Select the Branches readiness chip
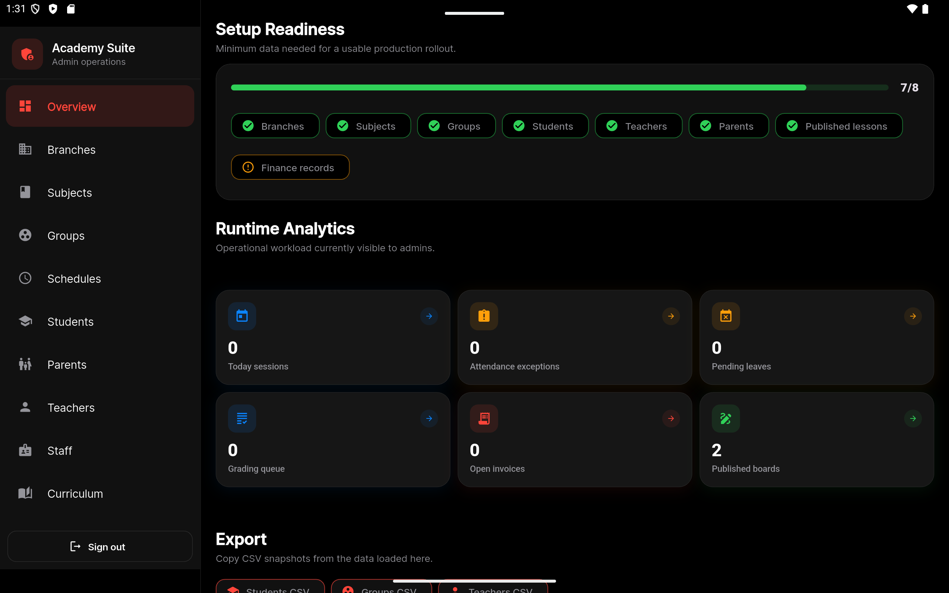This screenshot has width=949, height=593. (275, 126)
